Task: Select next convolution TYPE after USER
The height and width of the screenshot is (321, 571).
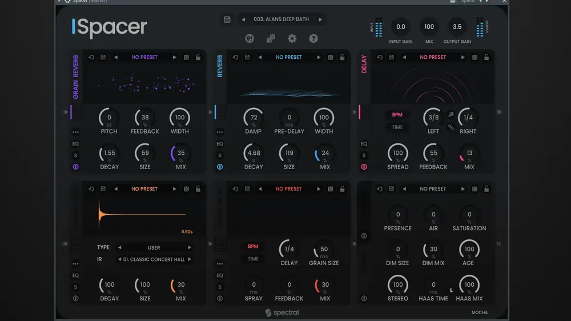Action: (x=190, y=247)
